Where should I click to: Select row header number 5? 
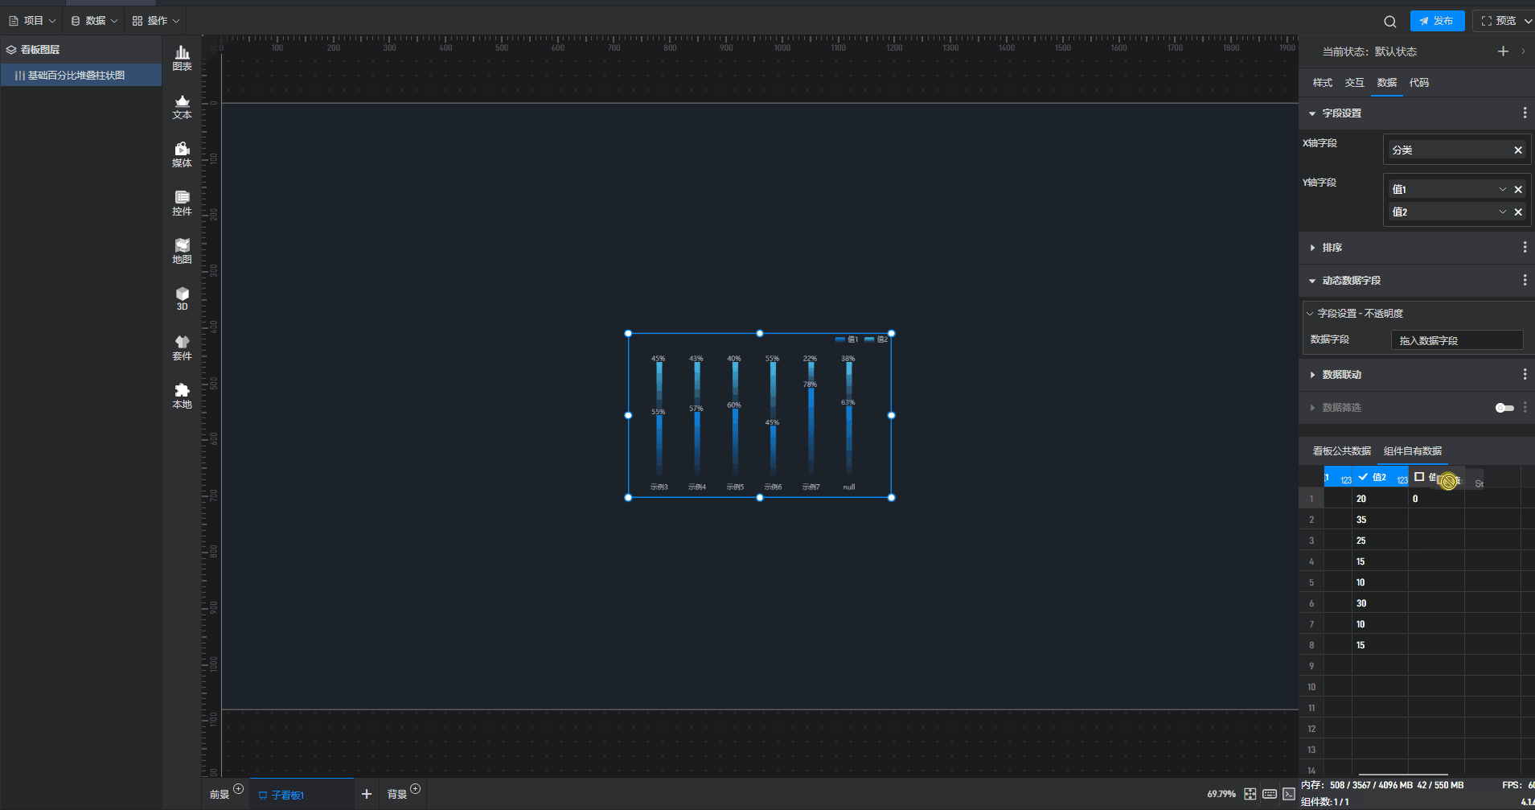click(1311, 582)
